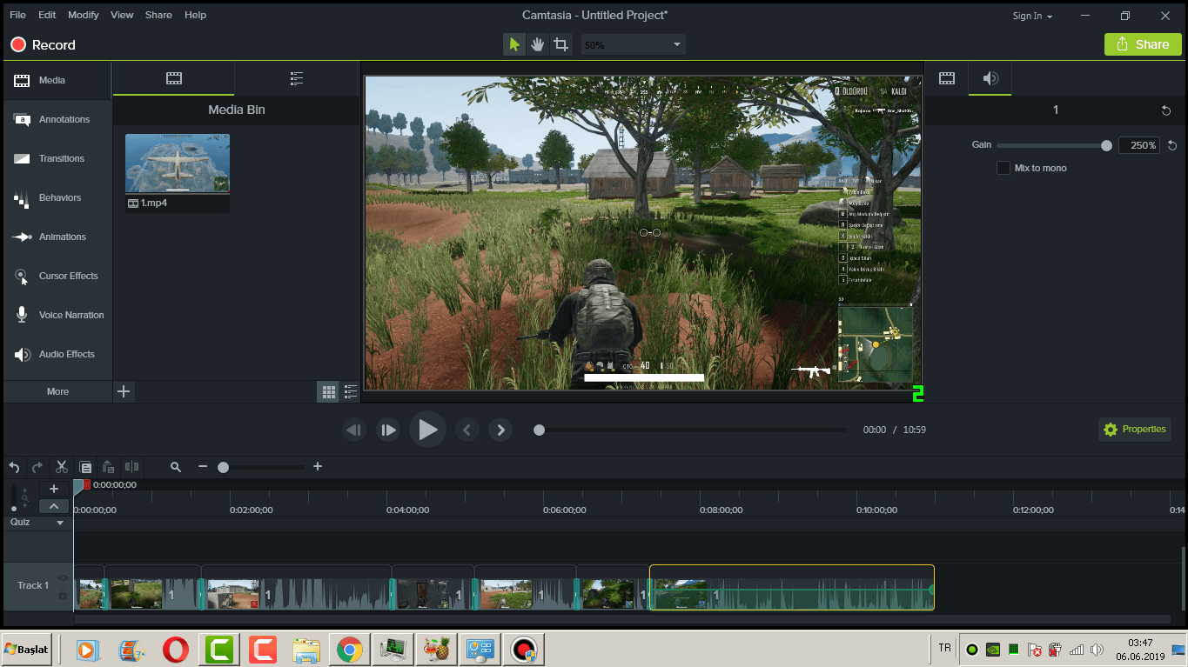Enable the Mix to mono checkbox

[x=1003, y=168]
